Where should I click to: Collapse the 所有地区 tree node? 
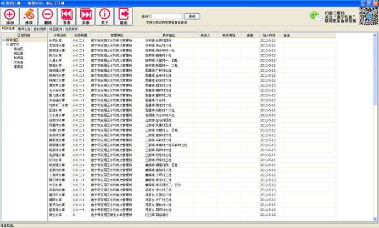tap(4, 40)
